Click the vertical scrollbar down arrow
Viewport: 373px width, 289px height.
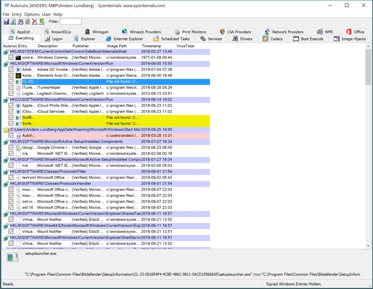pyautogui.click(x=368, y=246)
